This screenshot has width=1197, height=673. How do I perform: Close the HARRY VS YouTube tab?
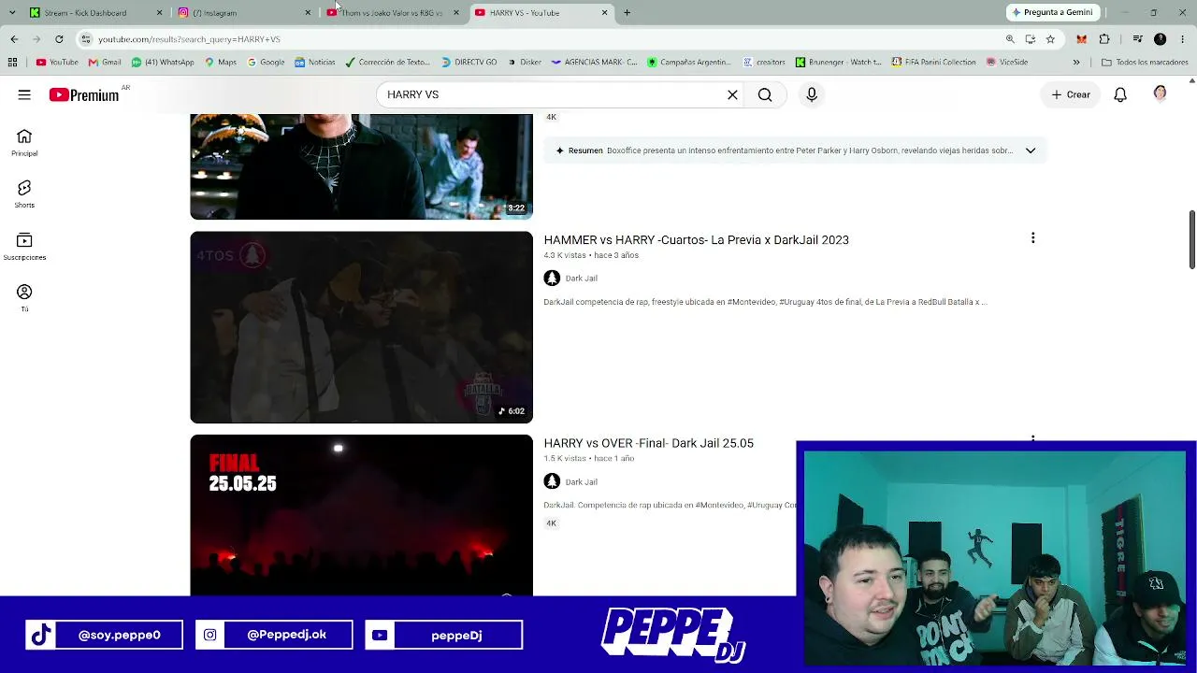605,13
